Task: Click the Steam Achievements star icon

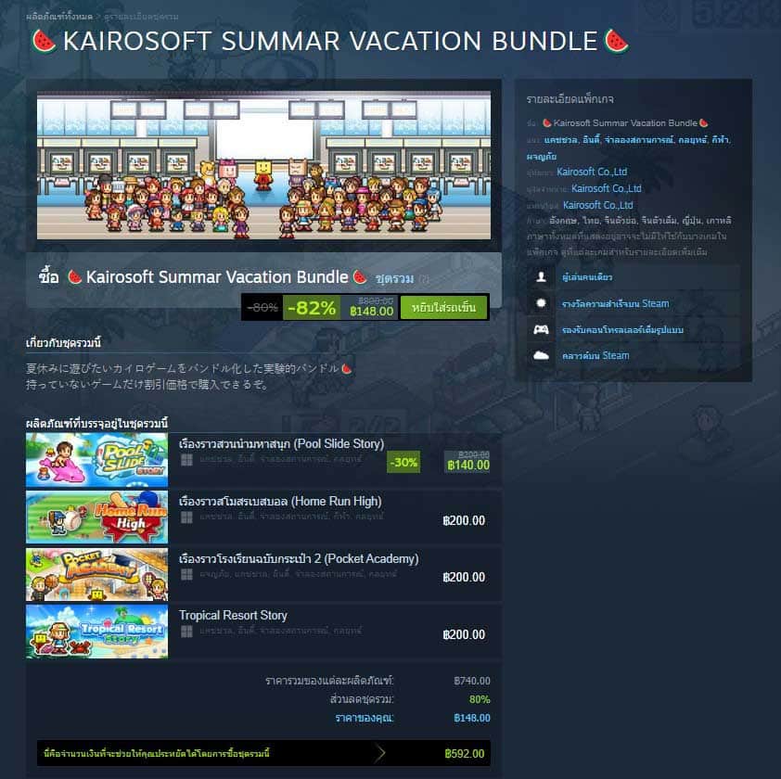Action: click(541, 303)
